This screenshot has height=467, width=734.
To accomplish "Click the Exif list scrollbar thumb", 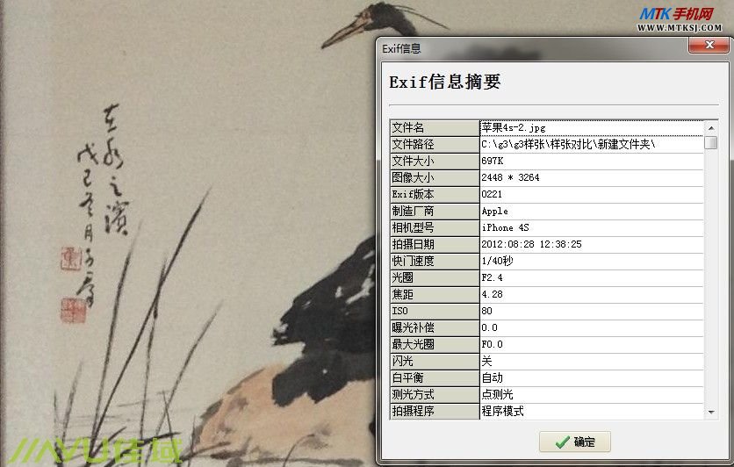I will [x=711, y=142].
